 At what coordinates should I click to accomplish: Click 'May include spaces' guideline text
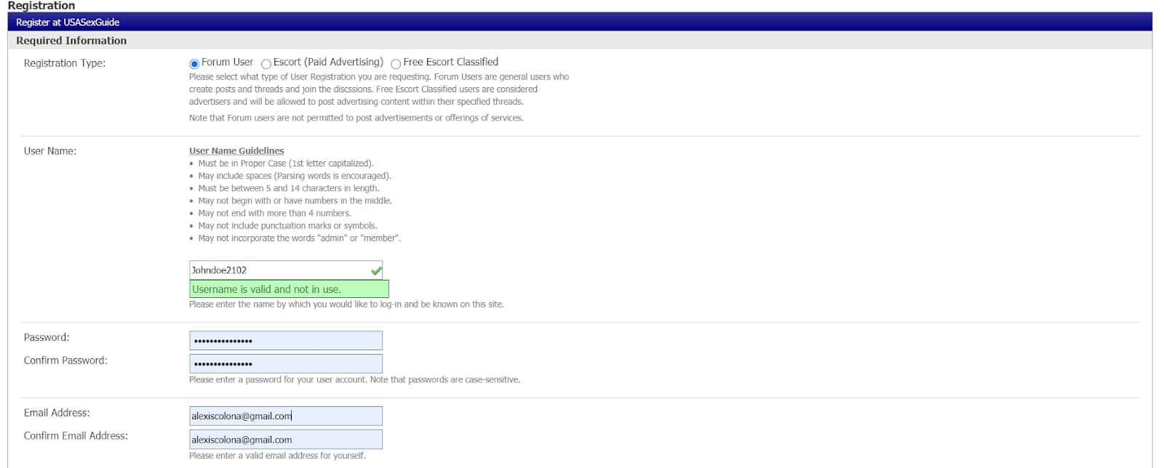pos(295,176)
